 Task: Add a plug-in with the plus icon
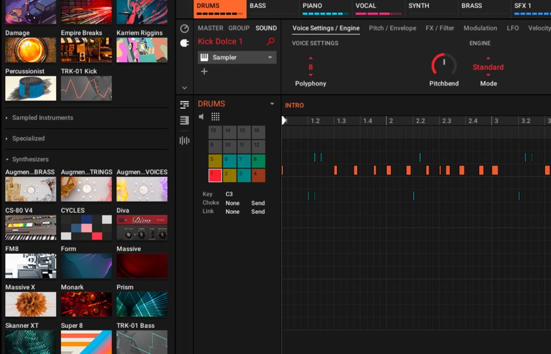pyautogui.click(x=204, y=72)
